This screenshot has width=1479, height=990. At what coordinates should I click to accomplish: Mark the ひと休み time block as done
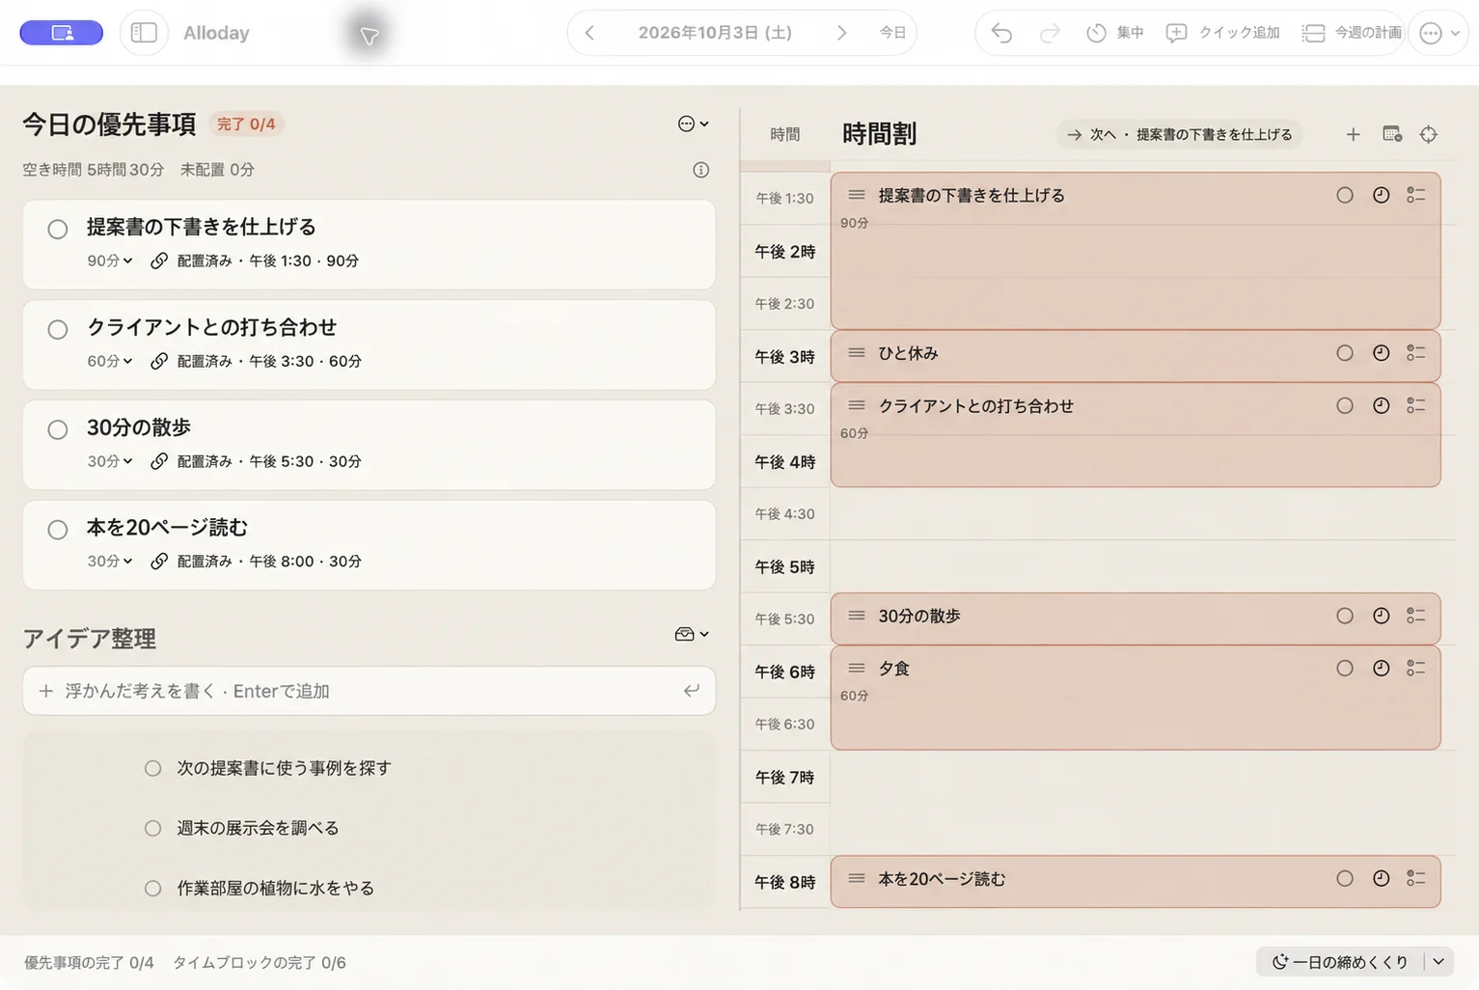click(x=1345, y=353)
